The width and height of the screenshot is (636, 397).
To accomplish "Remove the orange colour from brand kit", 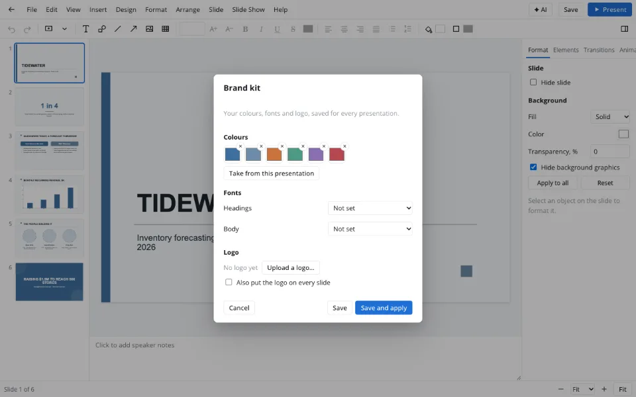I will [282, 146].
